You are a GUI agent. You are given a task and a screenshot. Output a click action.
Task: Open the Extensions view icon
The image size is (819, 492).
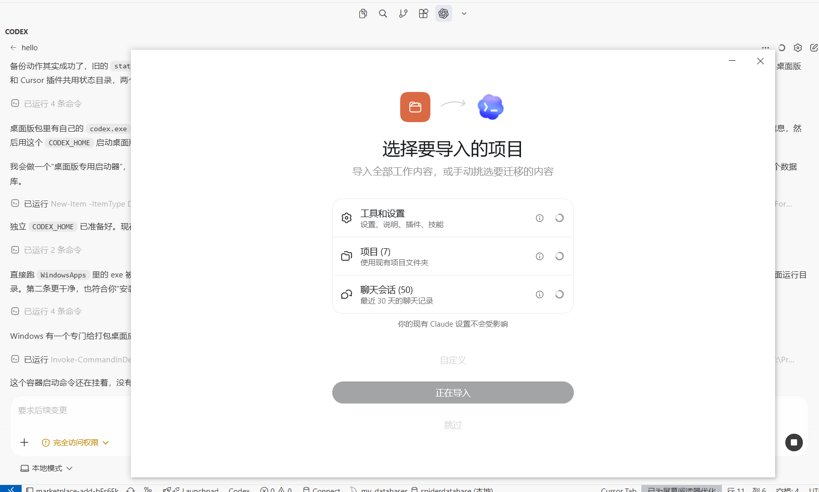click(423, 14)
